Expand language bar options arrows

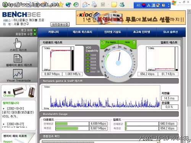[x=169, y=5]
